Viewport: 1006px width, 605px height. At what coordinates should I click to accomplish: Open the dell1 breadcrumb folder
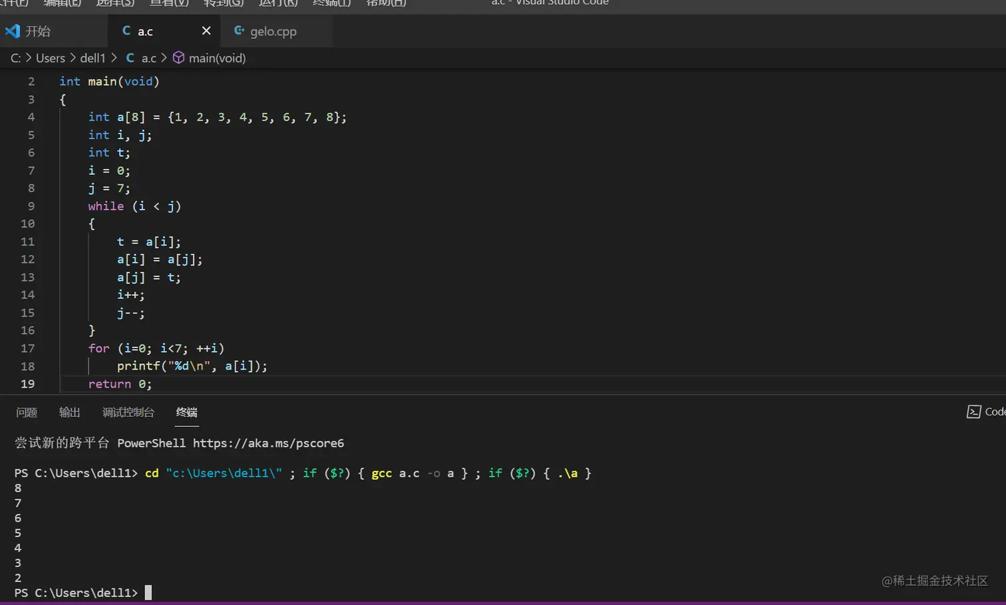93,59
